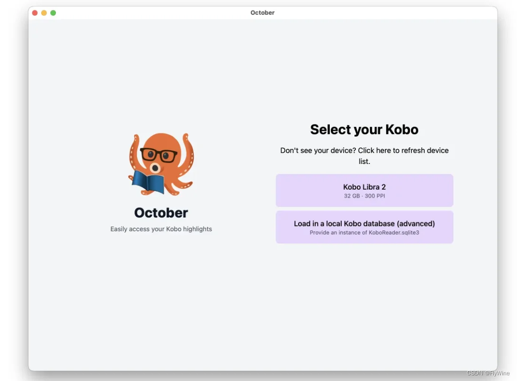Image resolution: width=517 pixels, height=381 pixels.
Task: Click the "October" title in the title bar
Action: (x=263, y=13)
